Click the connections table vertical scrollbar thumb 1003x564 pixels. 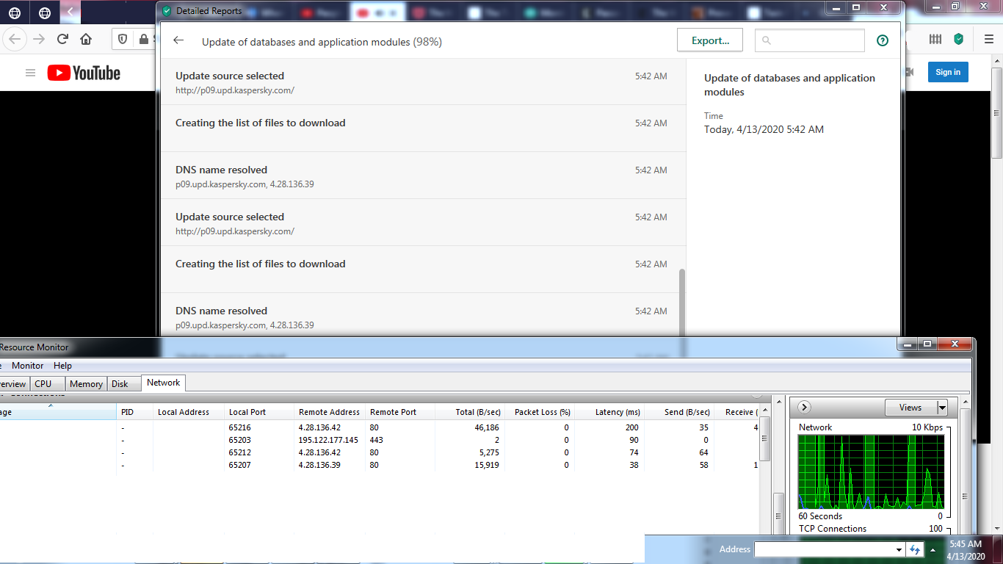(764, 438)
